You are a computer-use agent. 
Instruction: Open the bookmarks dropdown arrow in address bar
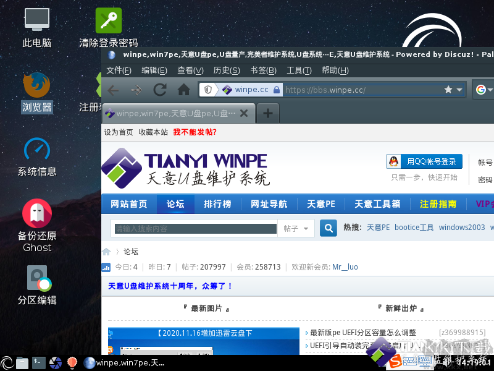tap(459, 89)
